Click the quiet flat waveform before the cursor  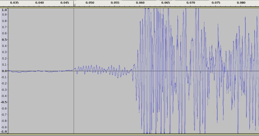tap(39, 71)
